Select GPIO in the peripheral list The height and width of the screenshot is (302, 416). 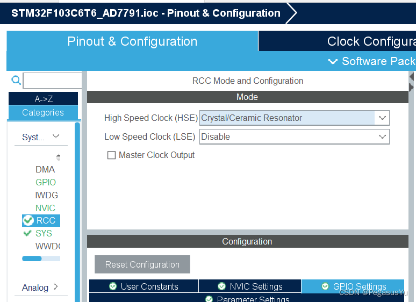tap(46, 182)
